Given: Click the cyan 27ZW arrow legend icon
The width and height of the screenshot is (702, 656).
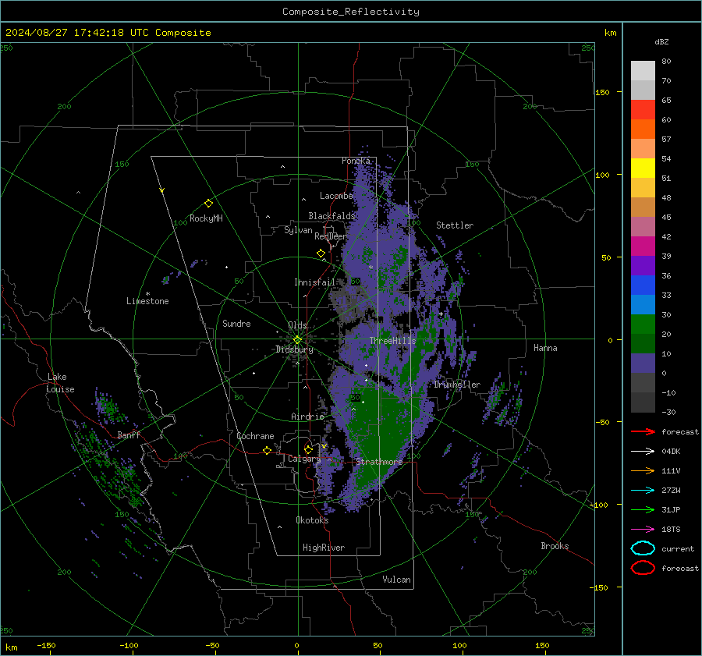Looking at the screenshot, I should click(x=643, y=491).
